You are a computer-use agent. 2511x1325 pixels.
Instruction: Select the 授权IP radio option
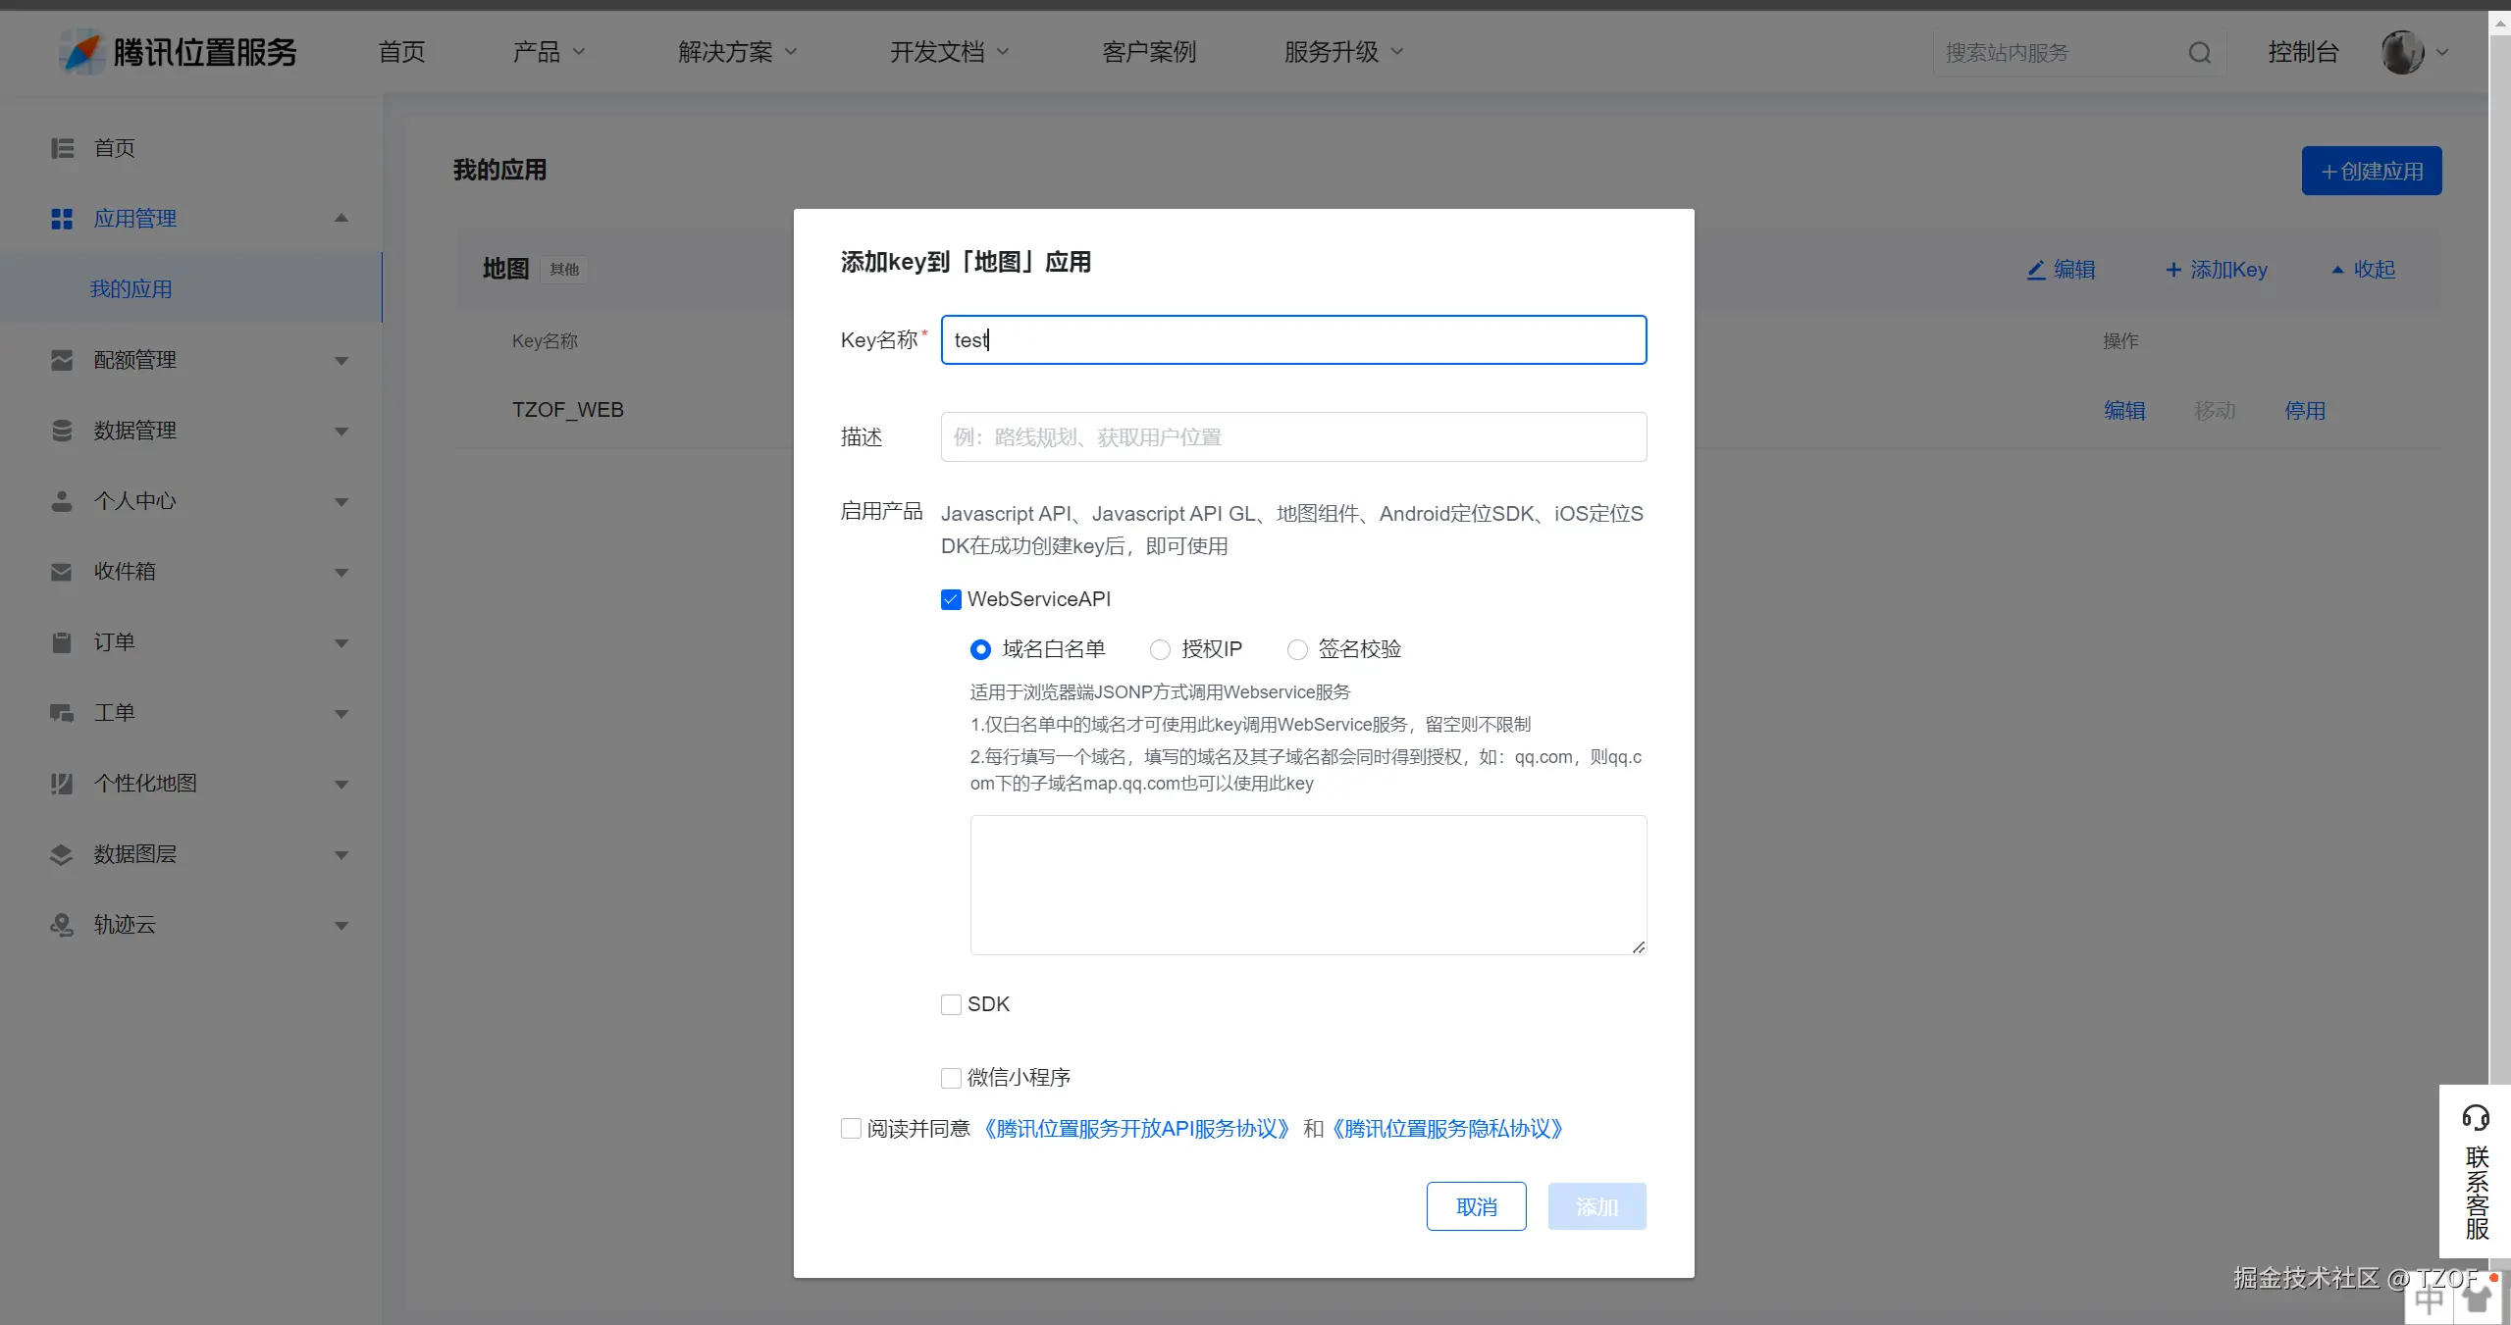[1160, 649]
